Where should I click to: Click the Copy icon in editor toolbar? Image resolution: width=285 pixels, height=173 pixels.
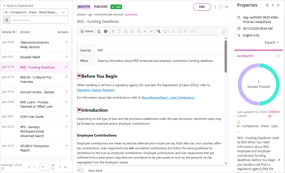click(x=119, y=31)
